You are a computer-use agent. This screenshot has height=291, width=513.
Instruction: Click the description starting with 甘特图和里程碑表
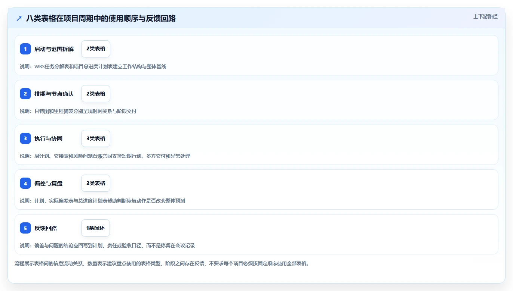coord(78,111)
